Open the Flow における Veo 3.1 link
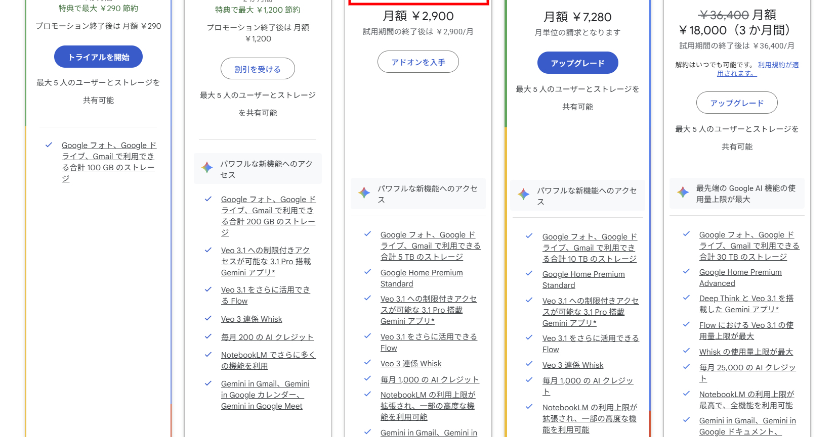This screenshot has height=437, width=837. (746, 331)
